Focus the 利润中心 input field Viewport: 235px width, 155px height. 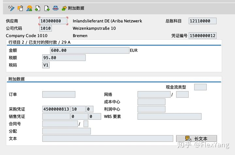151,109
